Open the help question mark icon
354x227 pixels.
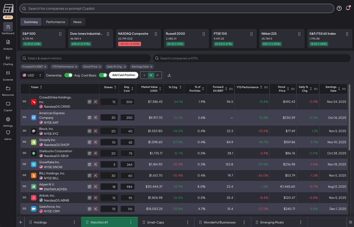339,8
